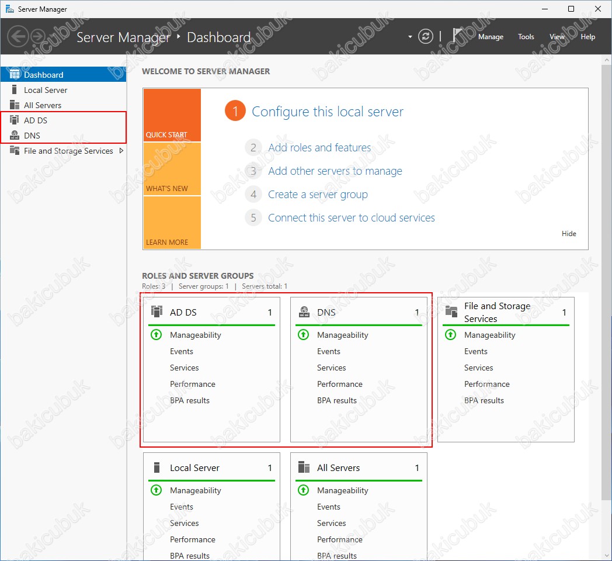The height and width of the screenshot is (561, 612).
Task: Open the Tools menu
Action: (526, 37)
